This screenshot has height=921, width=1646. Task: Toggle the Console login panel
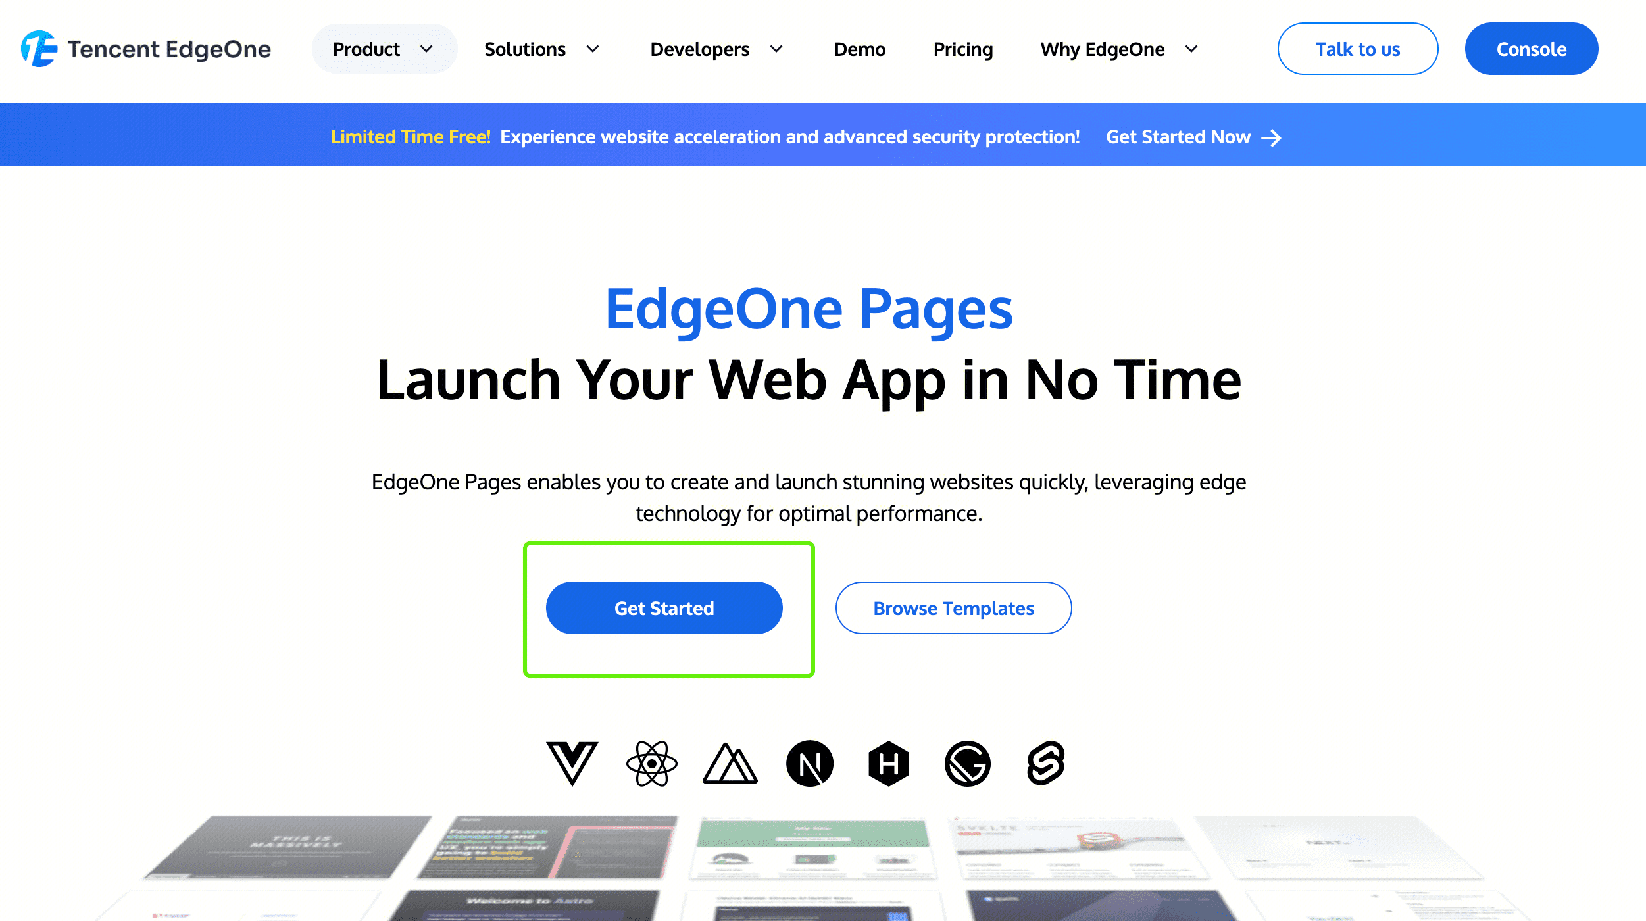(x=1532, y=49)
